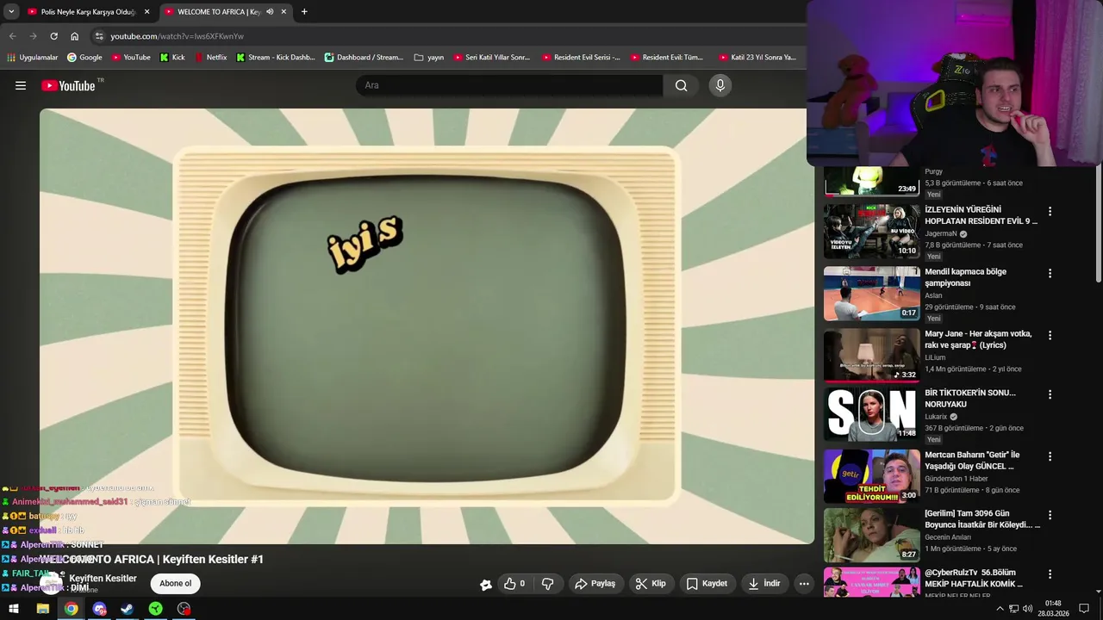The height and width of the screenshot is (620, 1103).
Task: Open File Explorer from the taskbar
Action: coord(42,609)
